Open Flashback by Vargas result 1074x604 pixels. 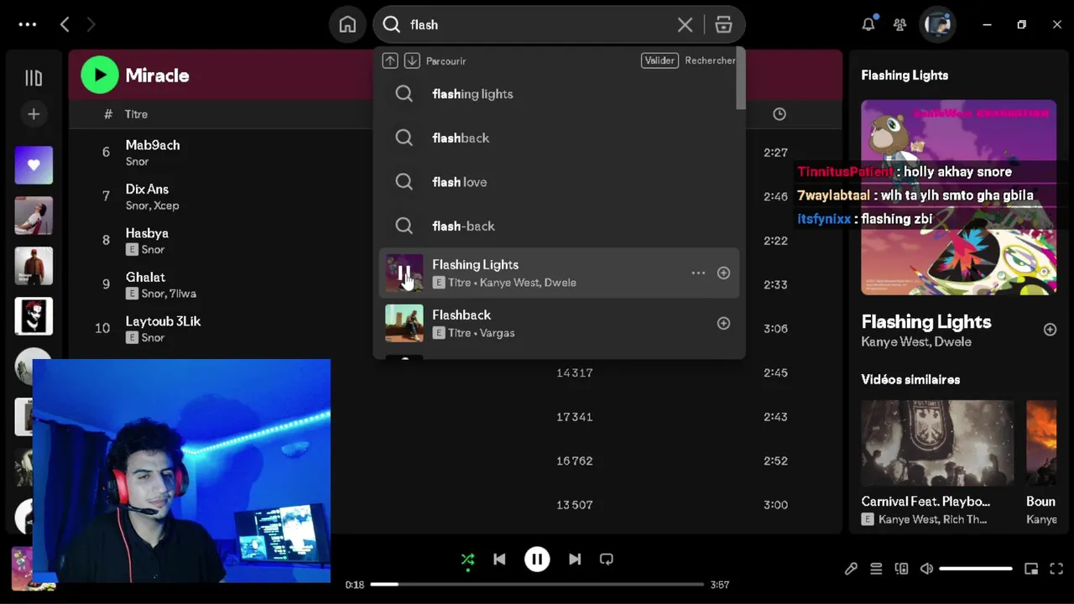(x=559, y=323)
